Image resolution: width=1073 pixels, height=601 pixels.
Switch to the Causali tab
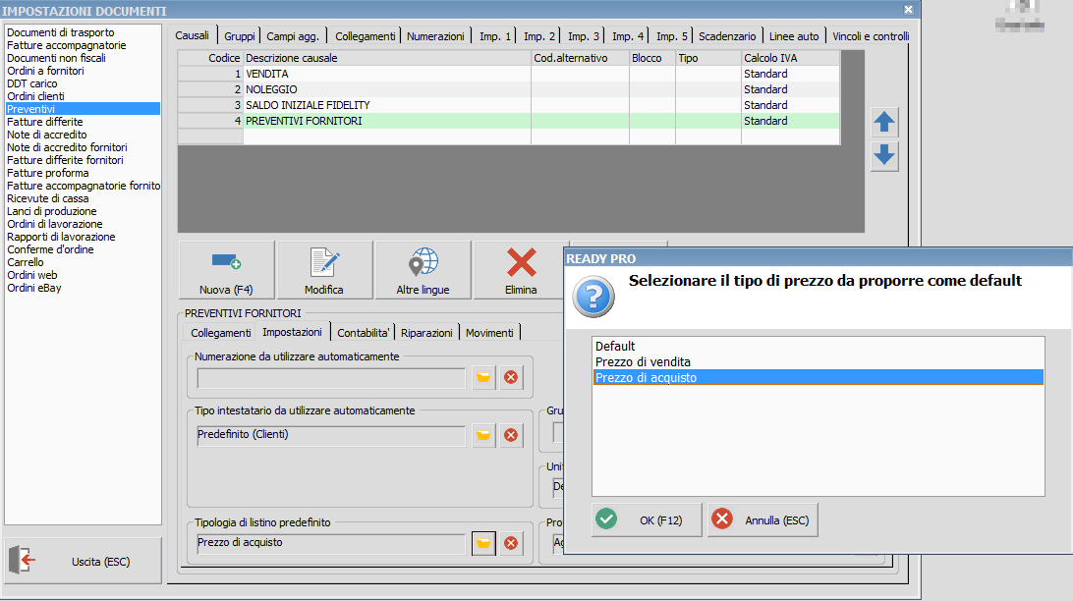[x=193, y=35]
